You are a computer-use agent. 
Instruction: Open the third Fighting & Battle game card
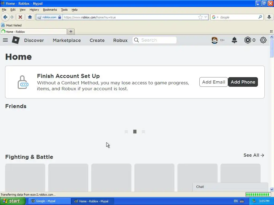tap(111, 178)
